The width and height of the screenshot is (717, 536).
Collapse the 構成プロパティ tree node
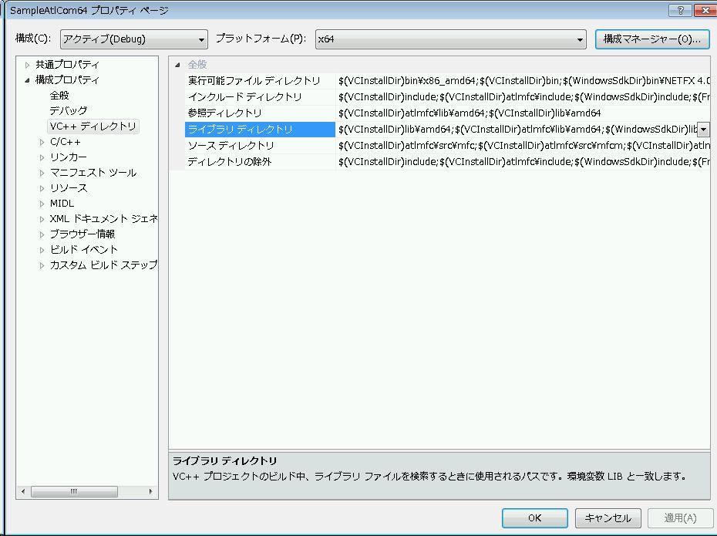[x=28, y=80]
